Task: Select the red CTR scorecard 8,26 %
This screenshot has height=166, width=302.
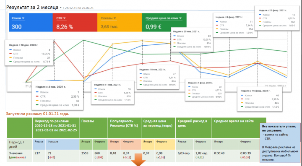Action: tap(75, 22)
